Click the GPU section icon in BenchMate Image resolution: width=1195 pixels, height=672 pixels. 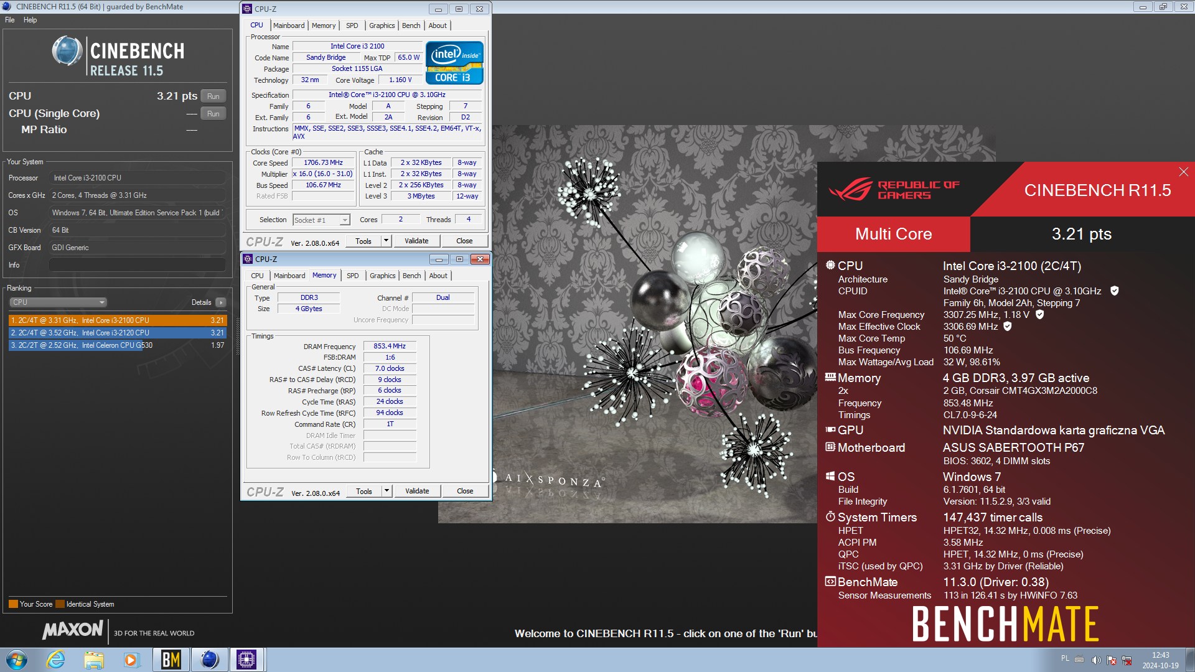pyautogui.click(x=830, y=430)
